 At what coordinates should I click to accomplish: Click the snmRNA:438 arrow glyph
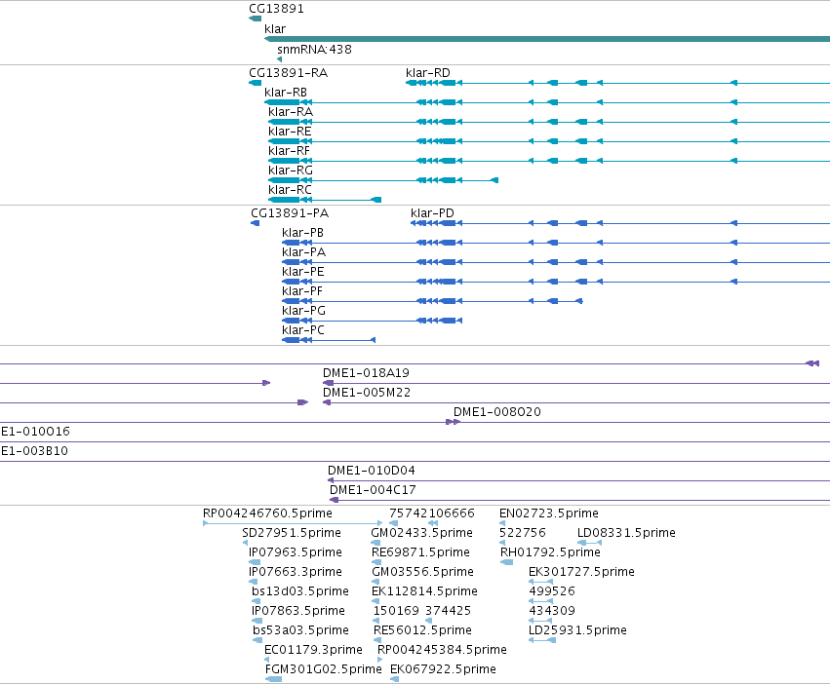280,59
